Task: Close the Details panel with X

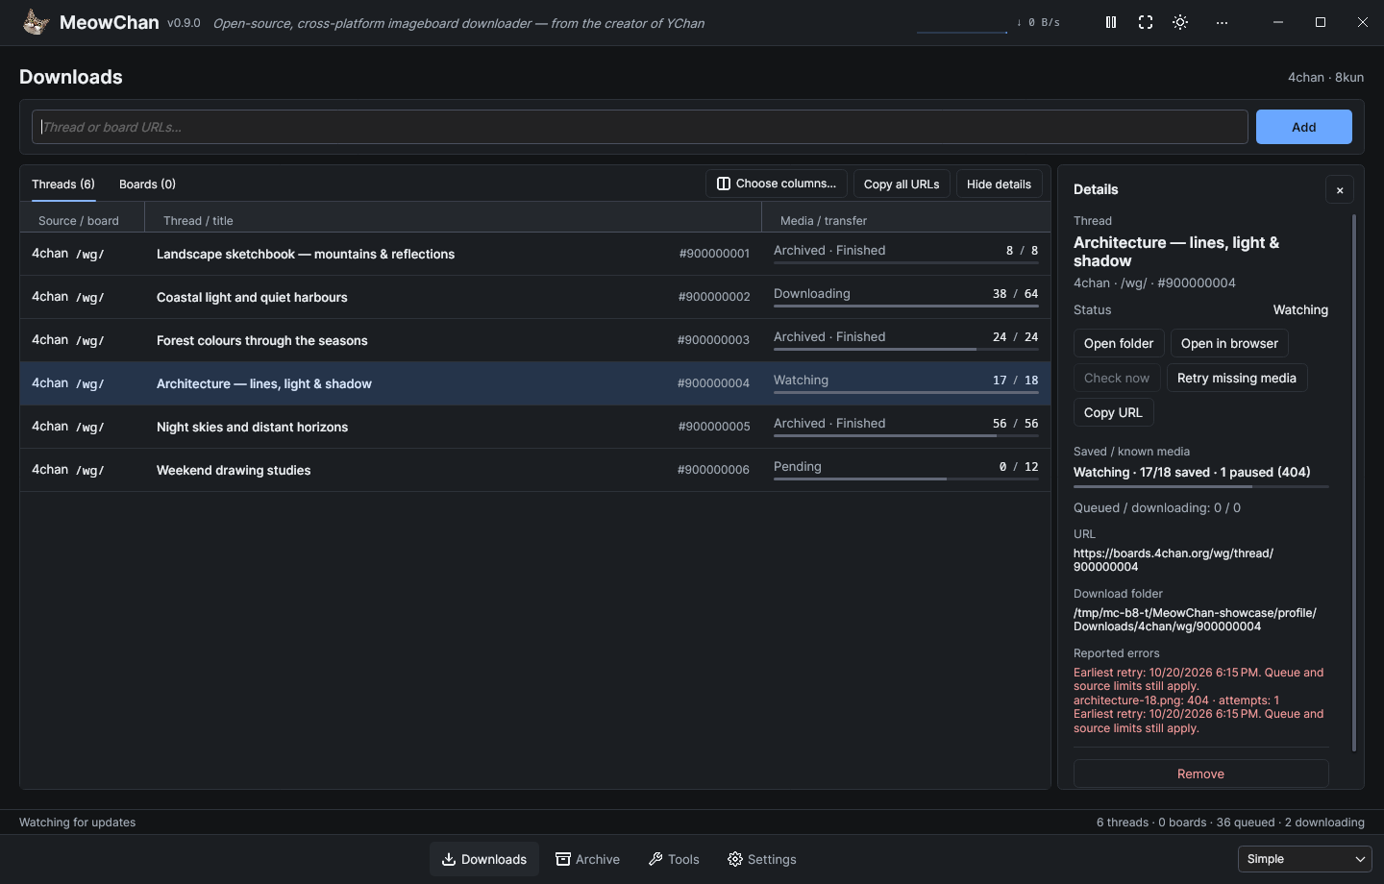Action: (1340, 190)
